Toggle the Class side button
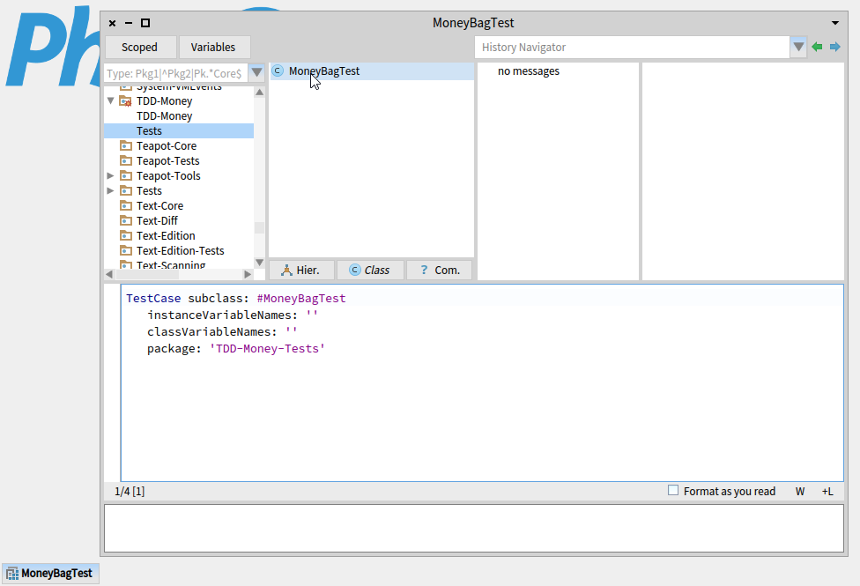Viewport: 860px width, 586px height. click(x=370, y=270)
